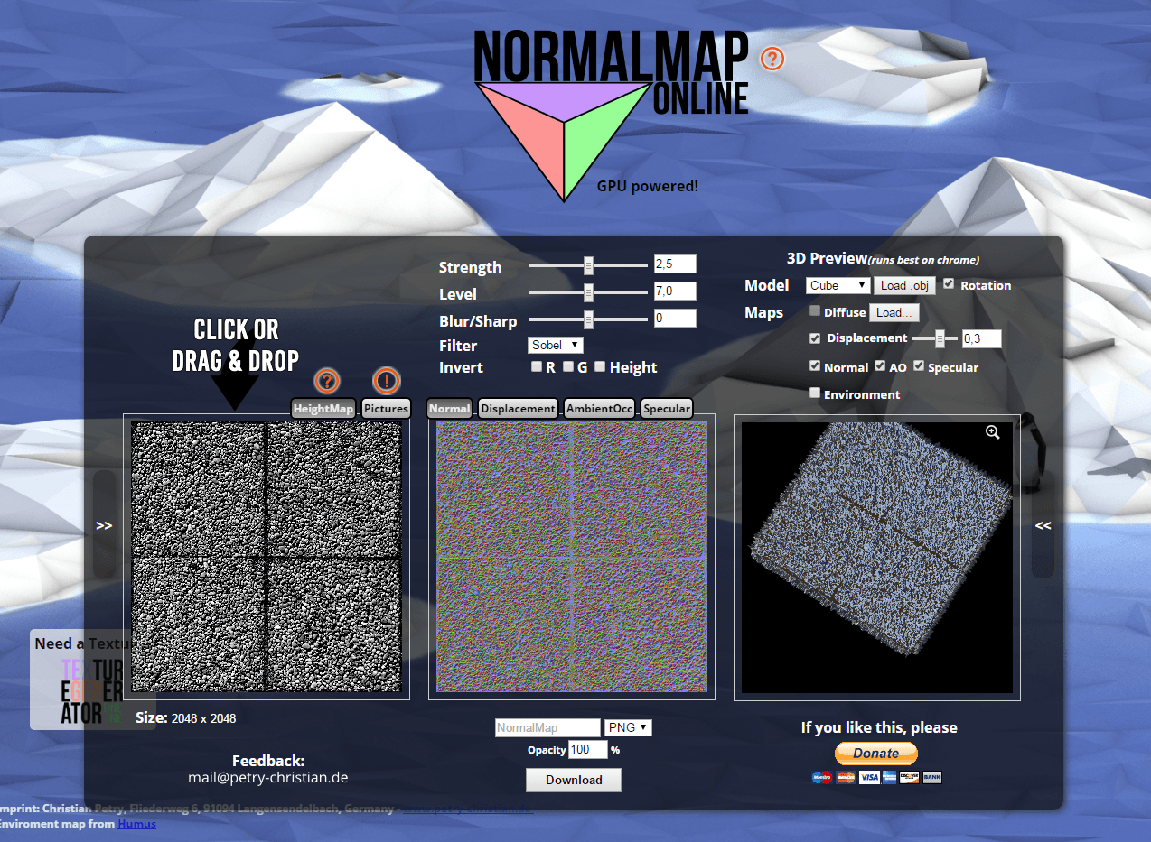
Task: Open the Cube model dropdown
Action: [838, 285]
